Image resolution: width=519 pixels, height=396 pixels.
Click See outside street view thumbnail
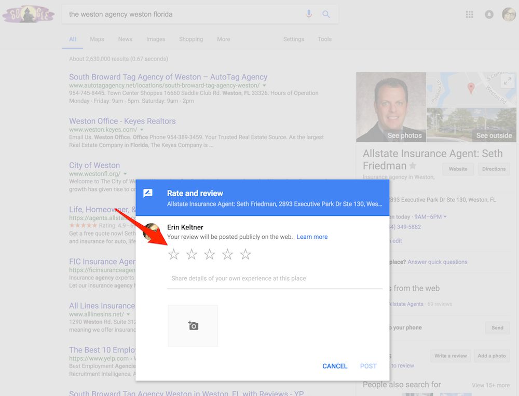[x=471, y=125]
